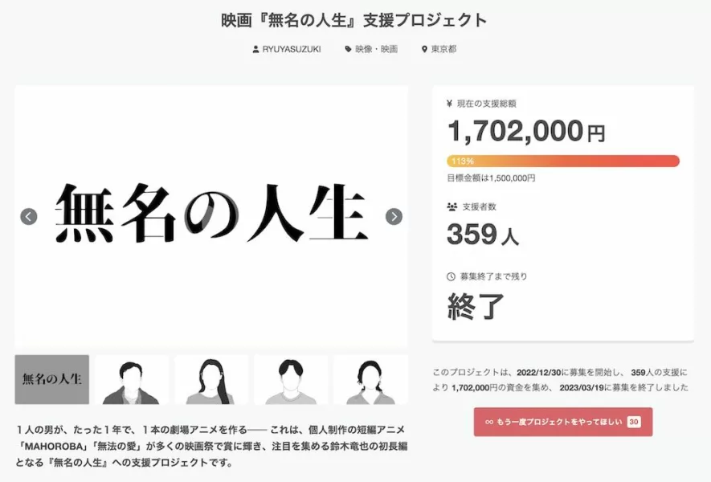Click the previous slide arrow on carousel

29,217
